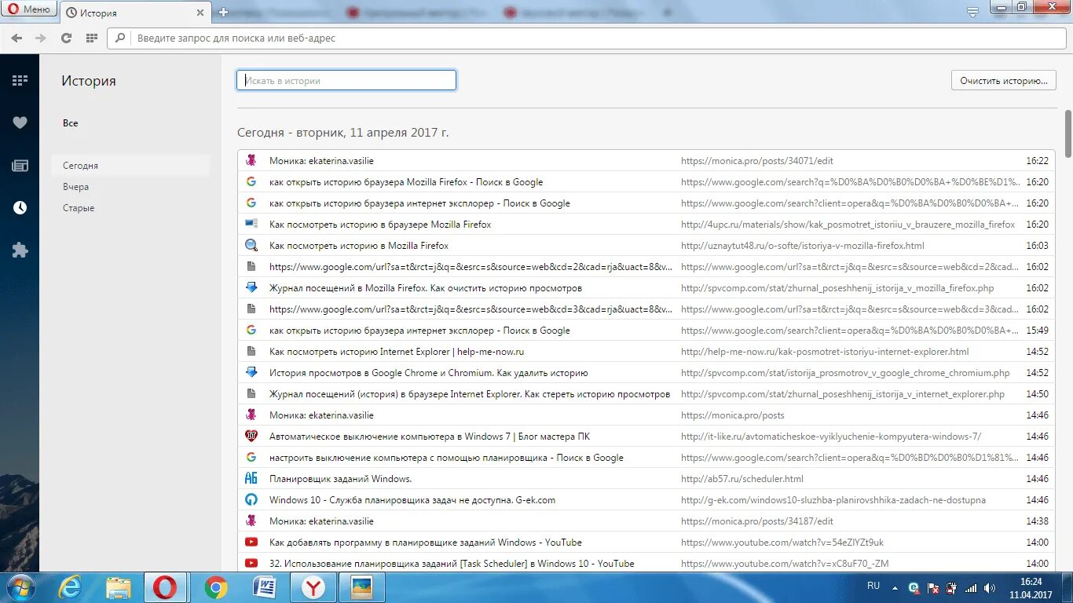Click the history page scrollbar thumb

(1068, 133)
